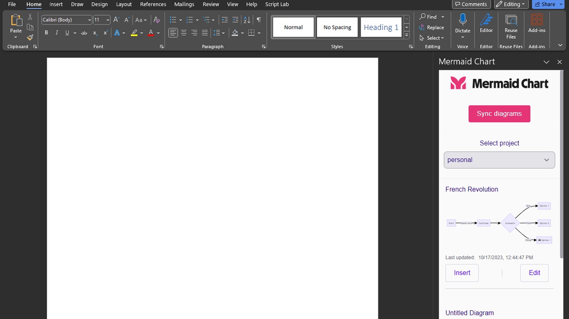Click the yellow text highlight color
The image size is (569, 319).
(134, 33)
